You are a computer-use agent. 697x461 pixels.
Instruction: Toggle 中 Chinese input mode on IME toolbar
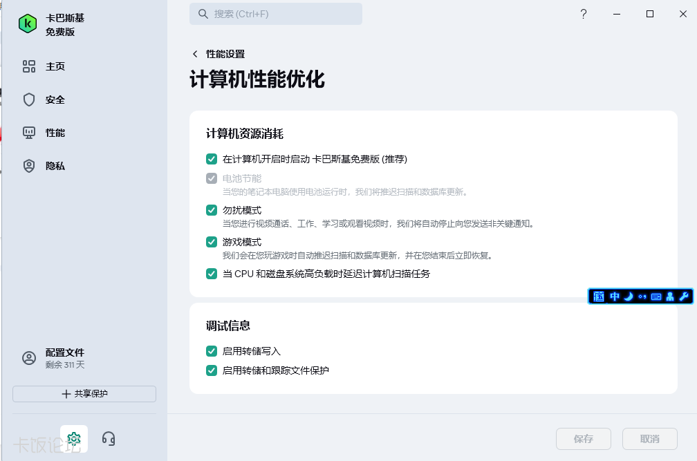point(614,297)
